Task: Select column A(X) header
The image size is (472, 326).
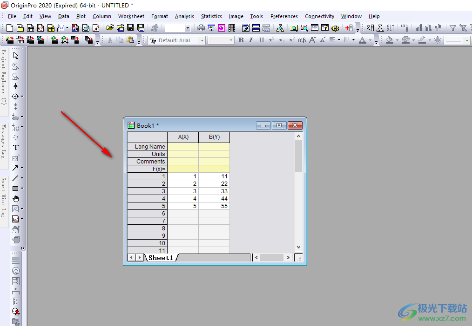Action: tap(183, 137)
